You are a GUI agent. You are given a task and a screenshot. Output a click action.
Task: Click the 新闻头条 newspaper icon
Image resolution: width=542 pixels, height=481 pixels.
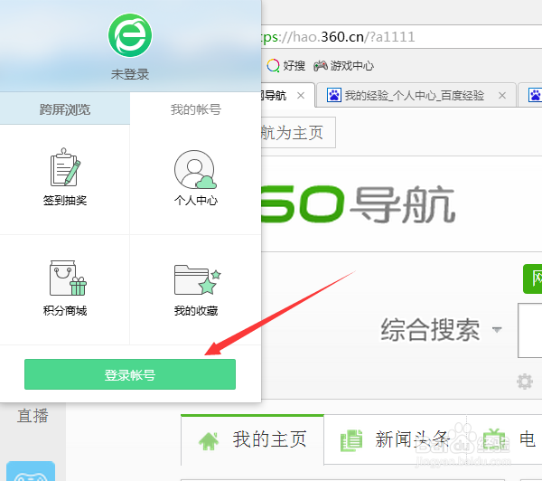pyautogui.click(x=351, y=440)
